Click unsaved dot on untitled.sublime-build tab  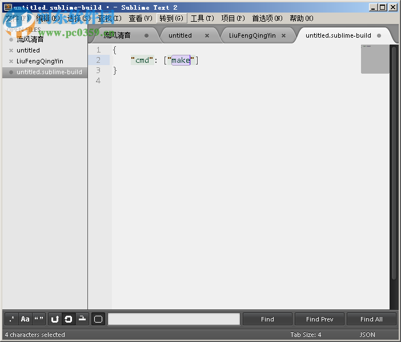379,35
